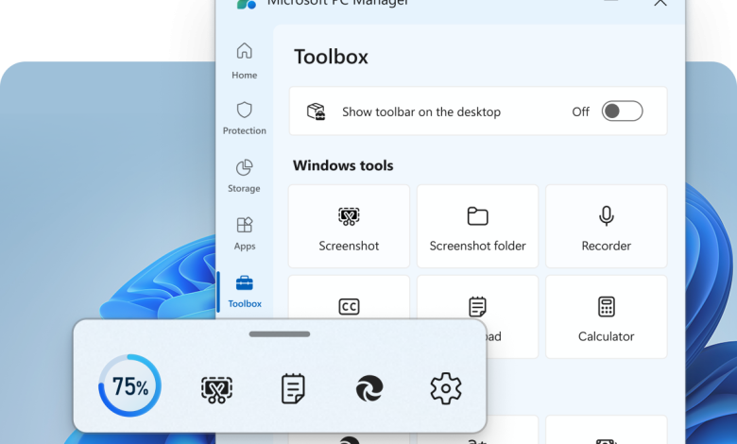Launch the Screenshot tool tile
The image size is (737, 444).
[x=349, y=227]
